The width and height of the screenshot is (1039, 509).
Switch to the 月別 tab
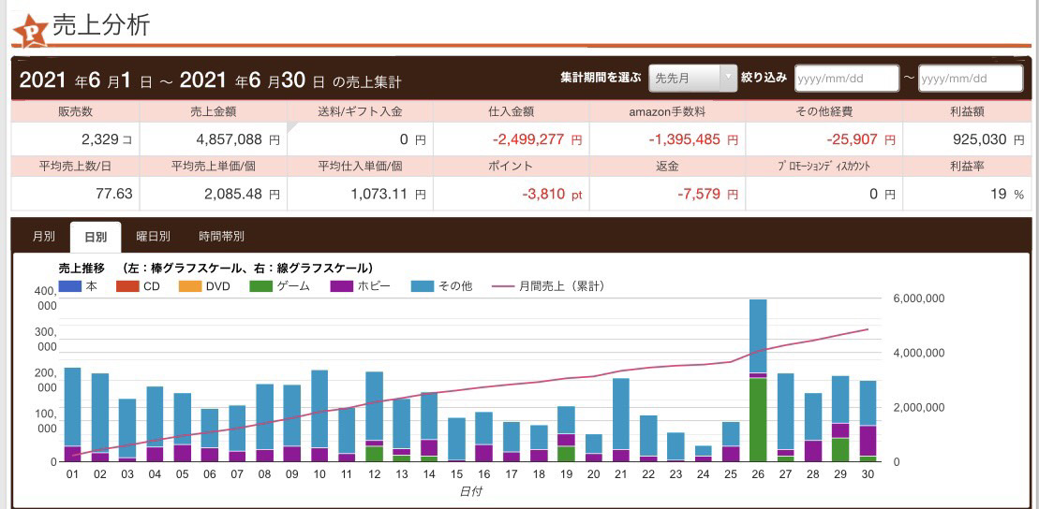point(43,237)
